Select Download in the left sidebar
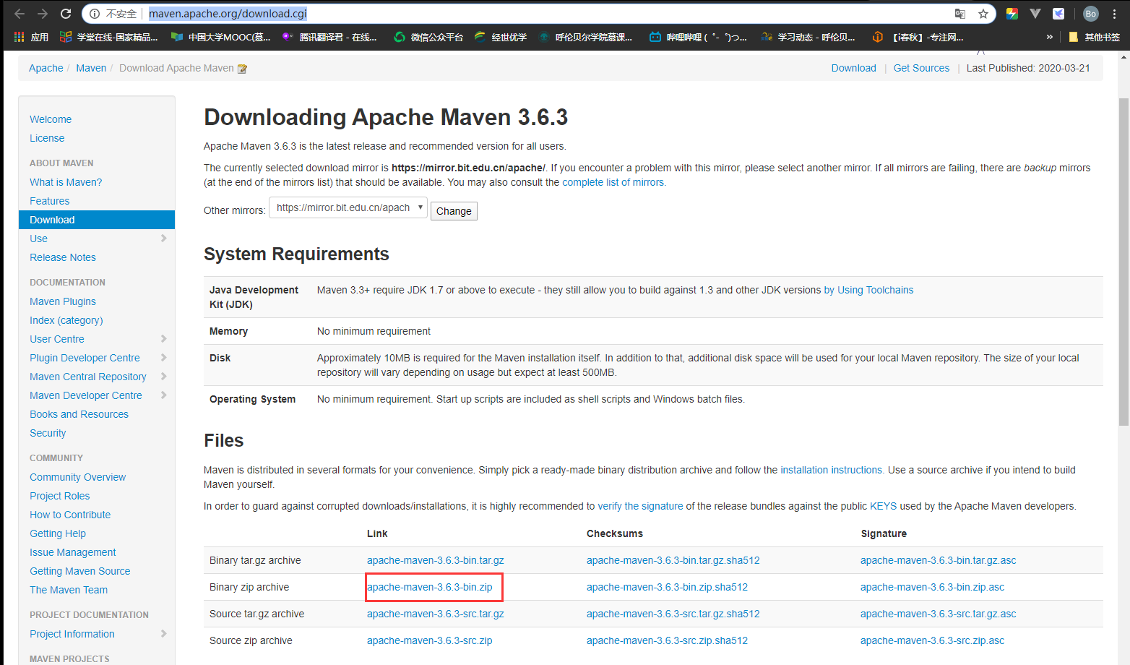The image size is (1130, 665). coord(51,219)
